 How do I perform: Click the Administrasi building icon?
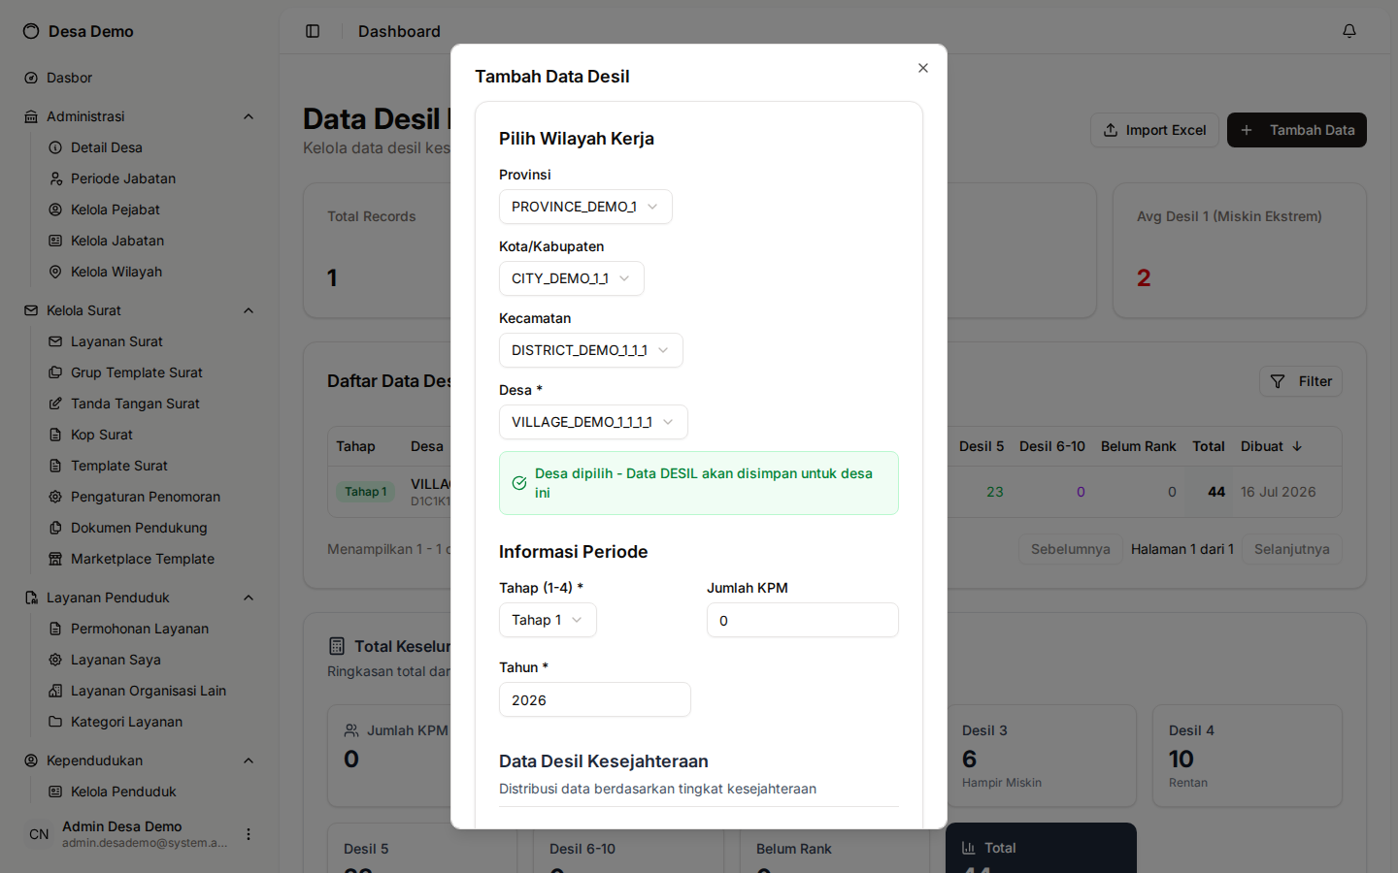31,116
